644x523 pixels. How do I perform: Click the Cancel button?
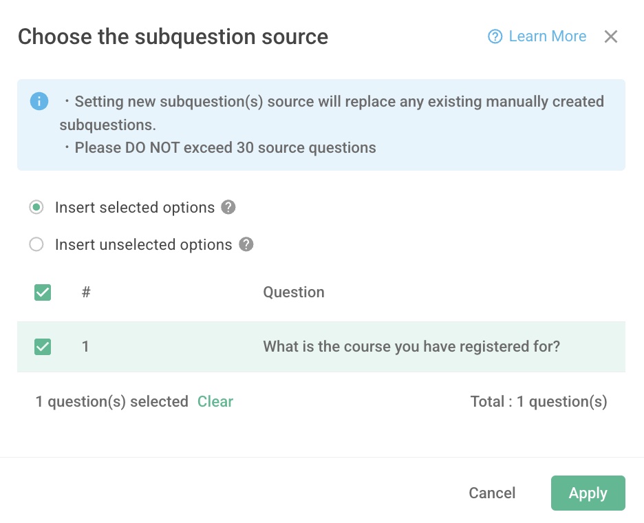[492, 493]
